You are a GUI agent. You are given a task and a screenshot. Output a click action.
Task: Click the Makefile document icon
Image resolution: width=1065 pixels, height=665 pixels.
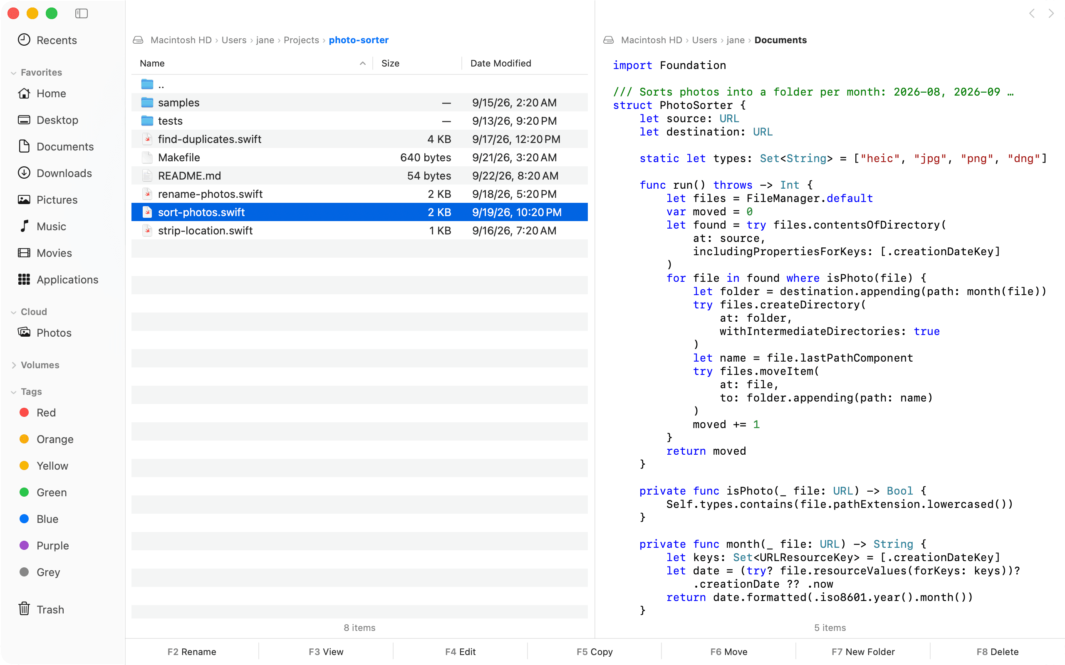[147, 158]
